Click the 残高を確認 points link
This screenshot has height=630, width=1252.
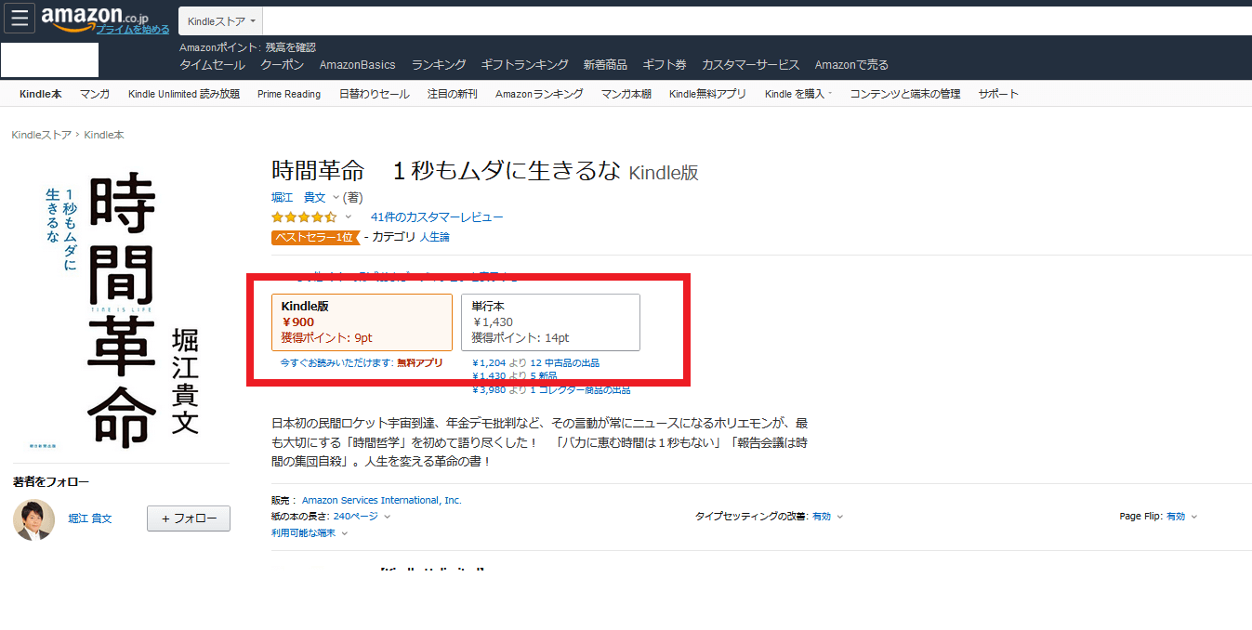coord(290,47)
